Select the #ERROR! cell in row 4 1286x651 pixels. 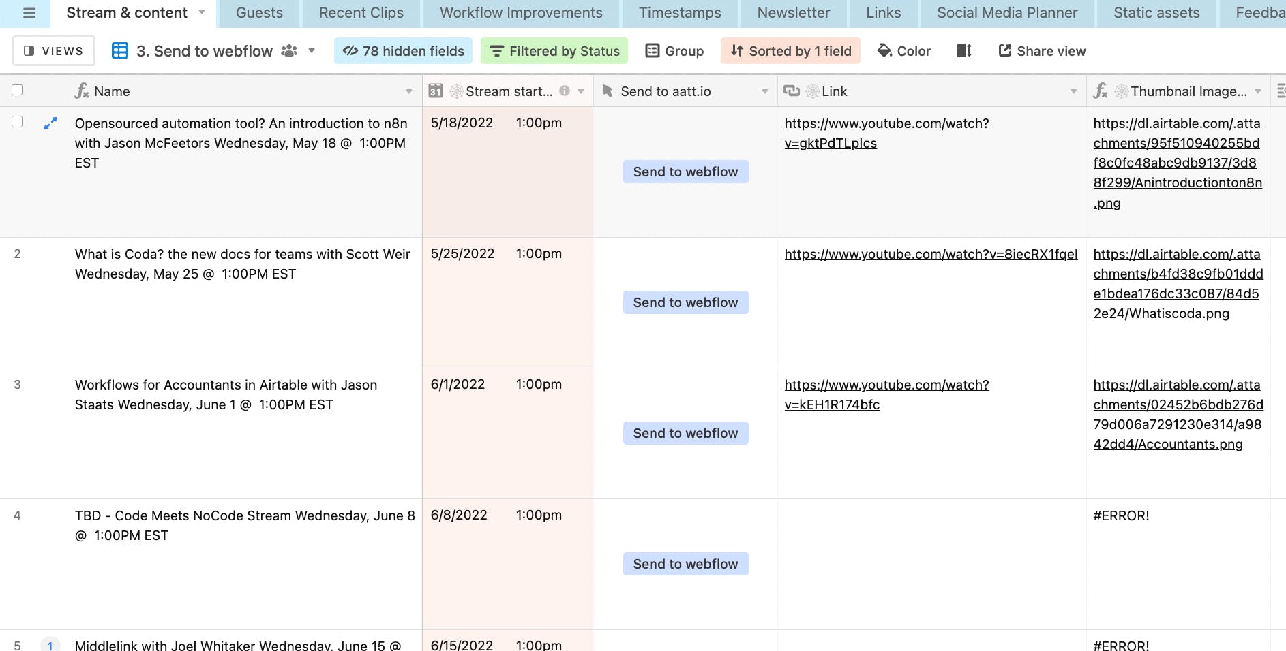1178,564
